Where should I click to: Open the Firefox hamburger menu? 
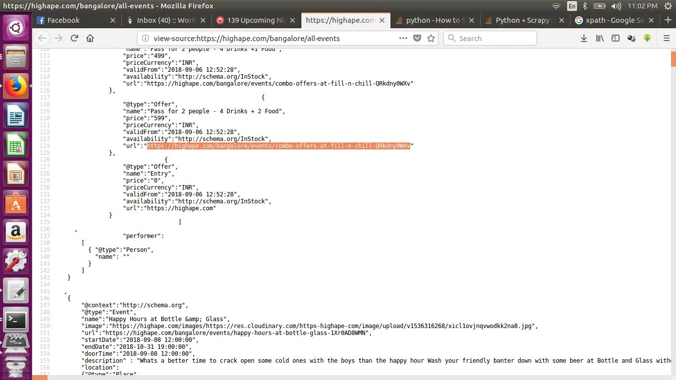[x=666, y=38]
